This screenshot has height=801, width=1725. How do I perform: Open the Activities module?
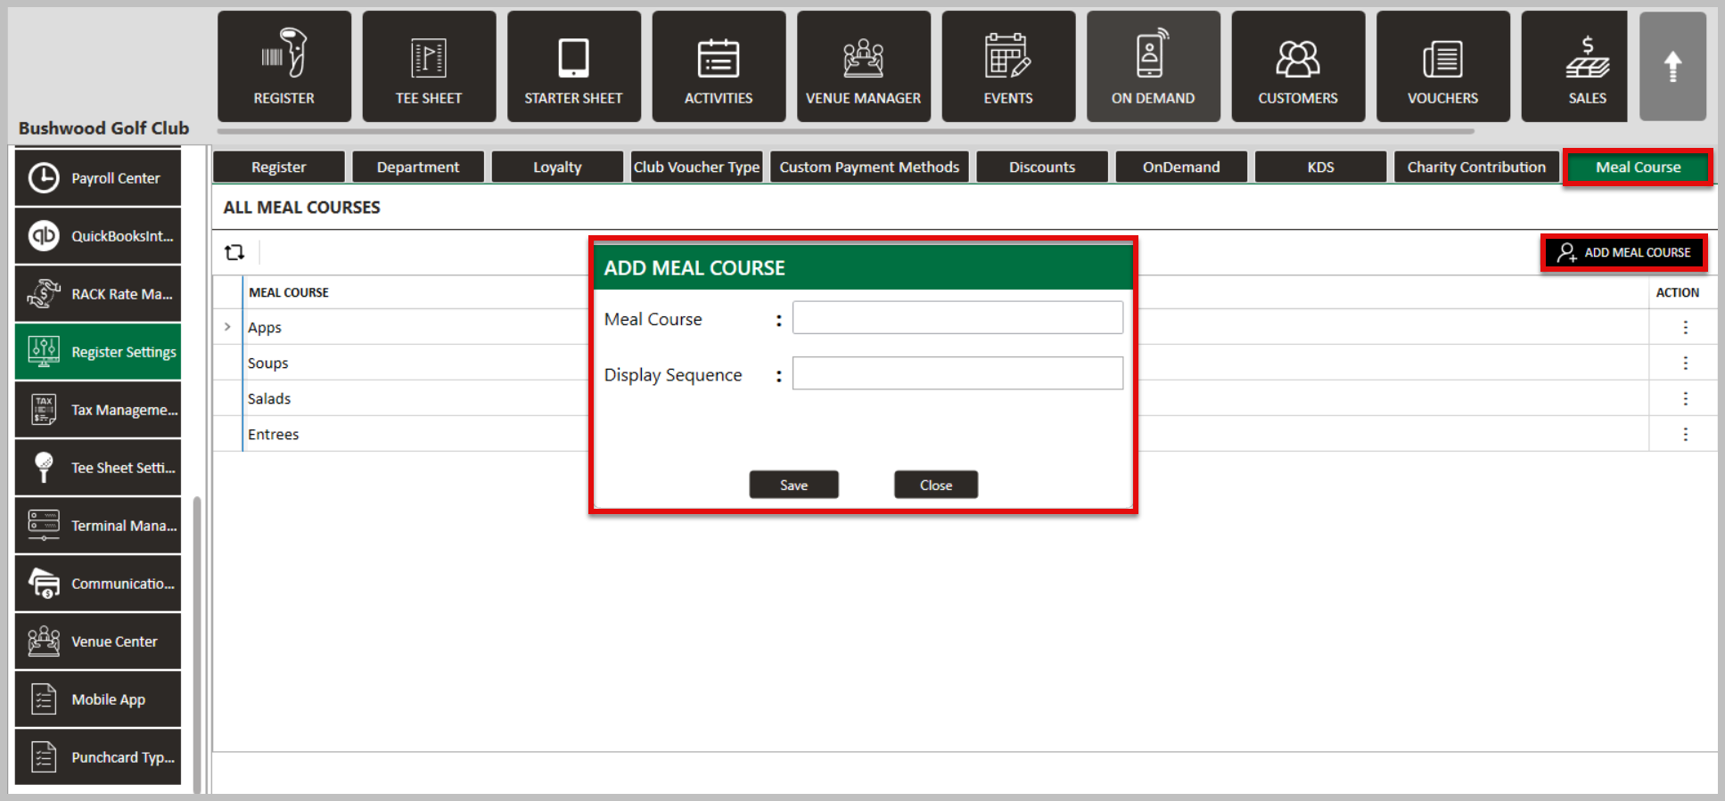coord(719,67)
